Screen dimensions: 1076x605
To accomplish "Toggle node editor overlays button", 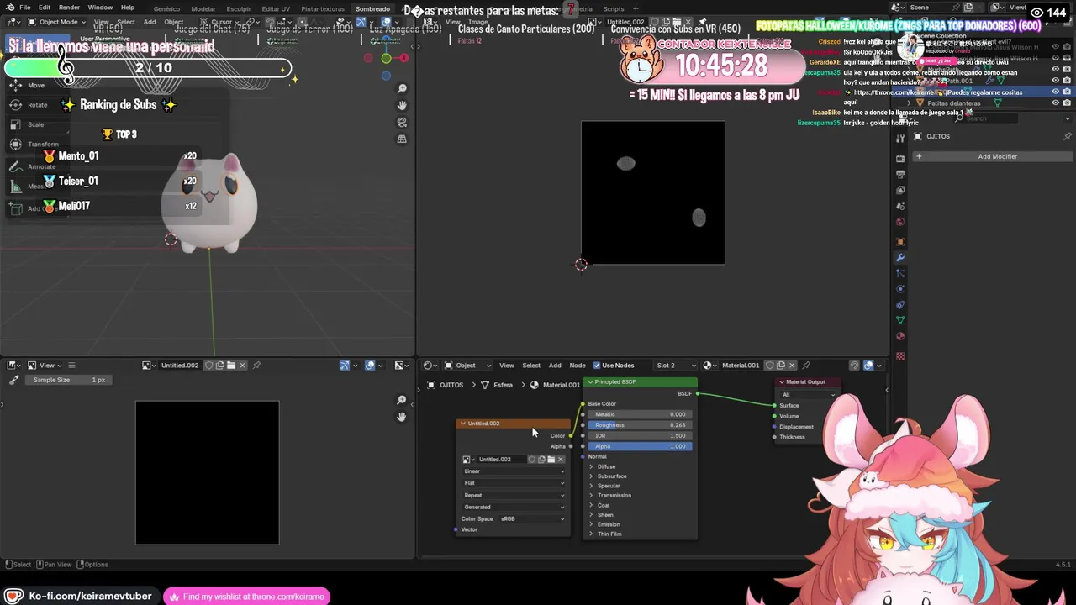I will point(868,365).
